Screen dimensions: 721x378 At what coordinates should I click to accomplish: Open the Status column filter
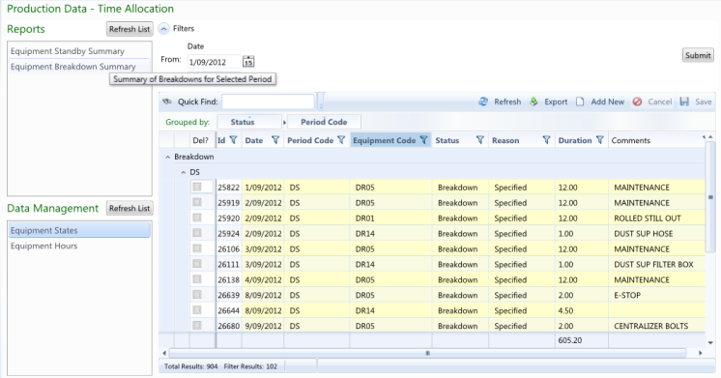pyautogui.click(x=480, y=140)
